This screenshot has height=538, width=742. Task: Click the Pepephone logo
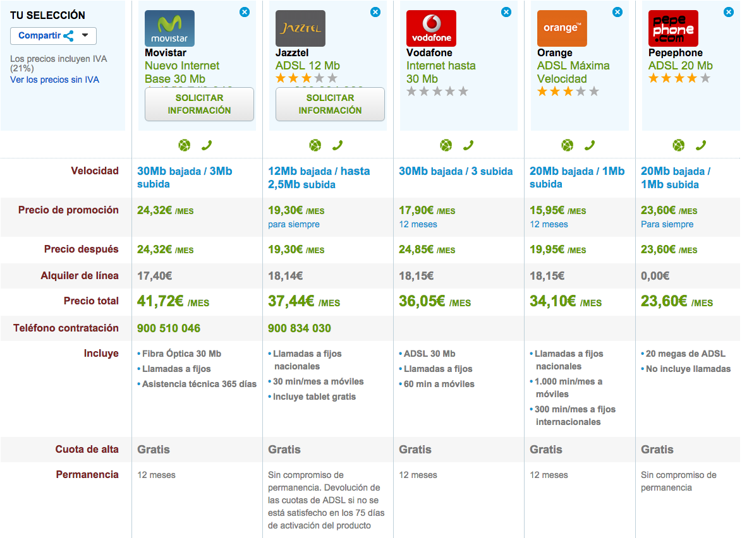673,28
